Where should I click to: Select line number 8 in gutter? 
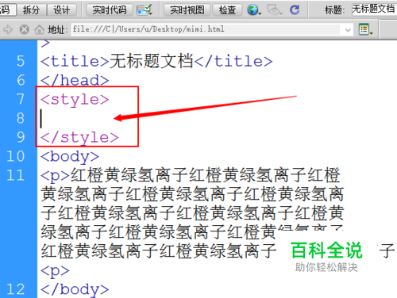point(21,118)
